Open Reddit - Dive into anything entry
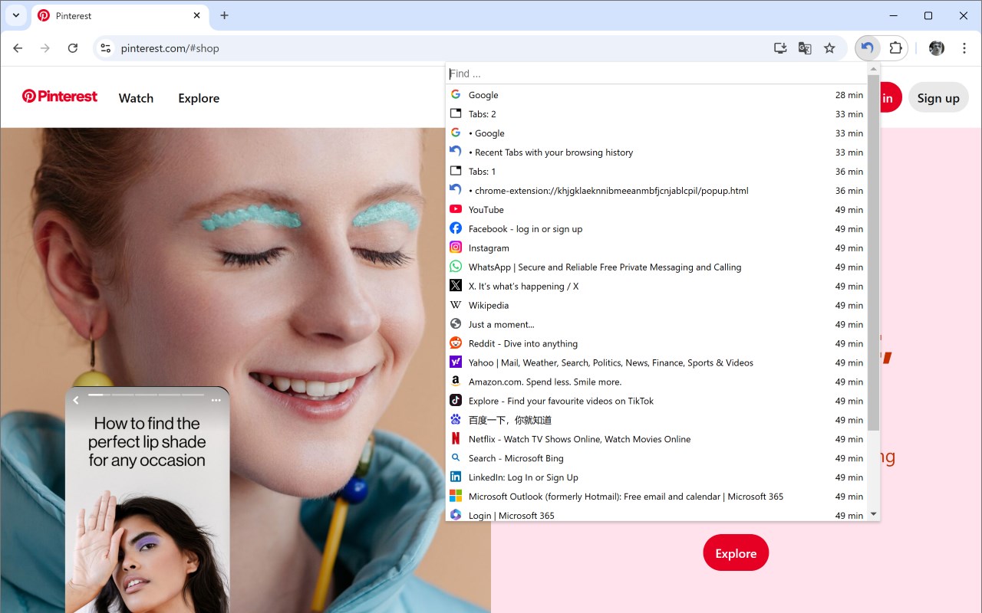The image size is (982, 613). [x=657, y=343]
